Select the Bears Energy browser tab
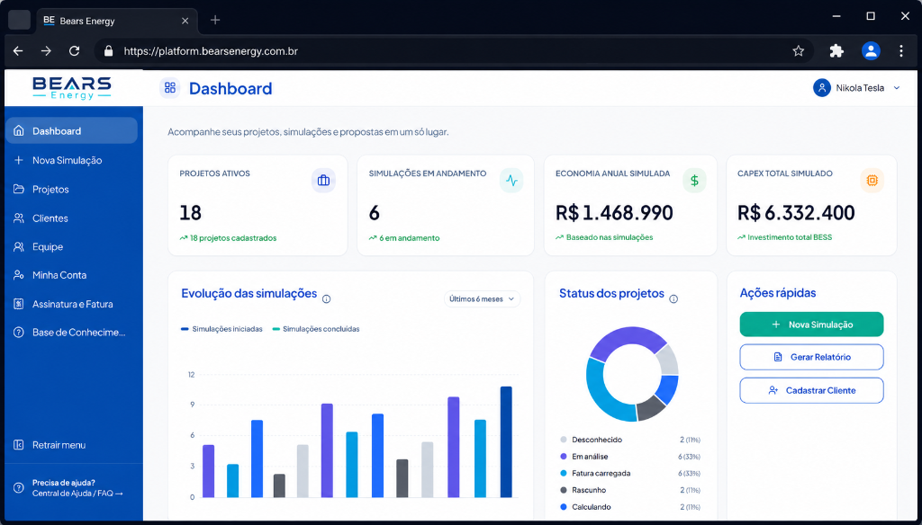This screenshot has width=922, height=525. [116, 21]
